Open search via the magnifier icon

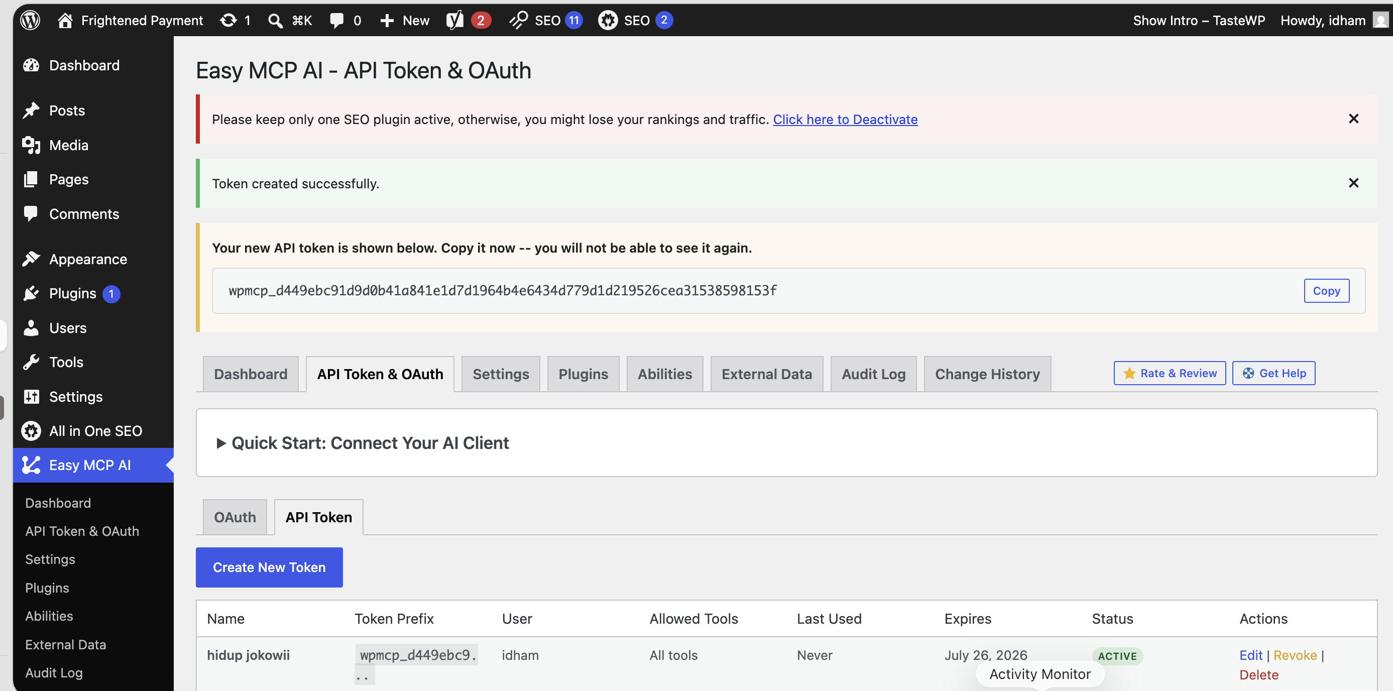tap(275, 21)
